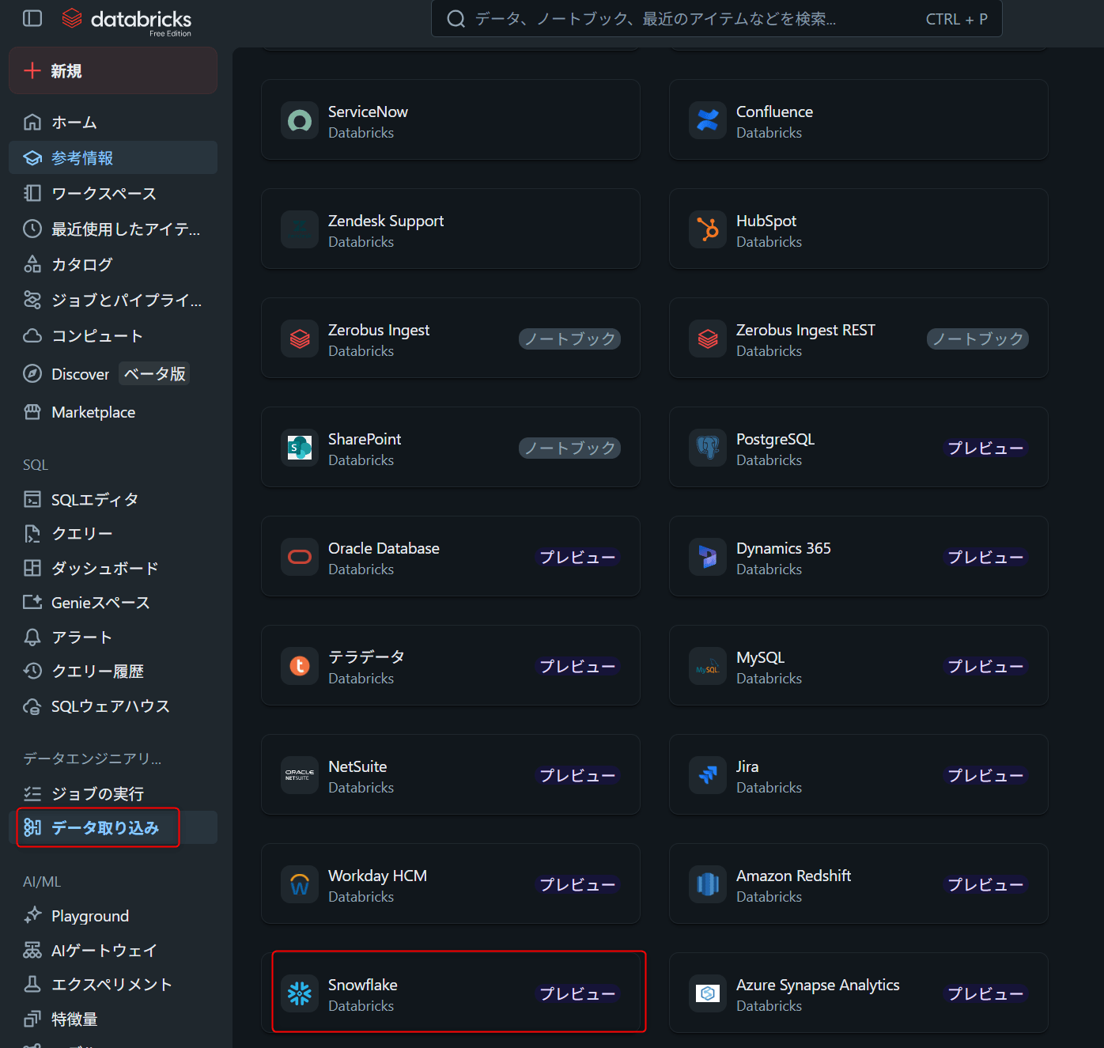The height and width of the screenshot is (1048, 1104).
Task: Open the 新規 (New) menu
Action: tap(113, 70)
